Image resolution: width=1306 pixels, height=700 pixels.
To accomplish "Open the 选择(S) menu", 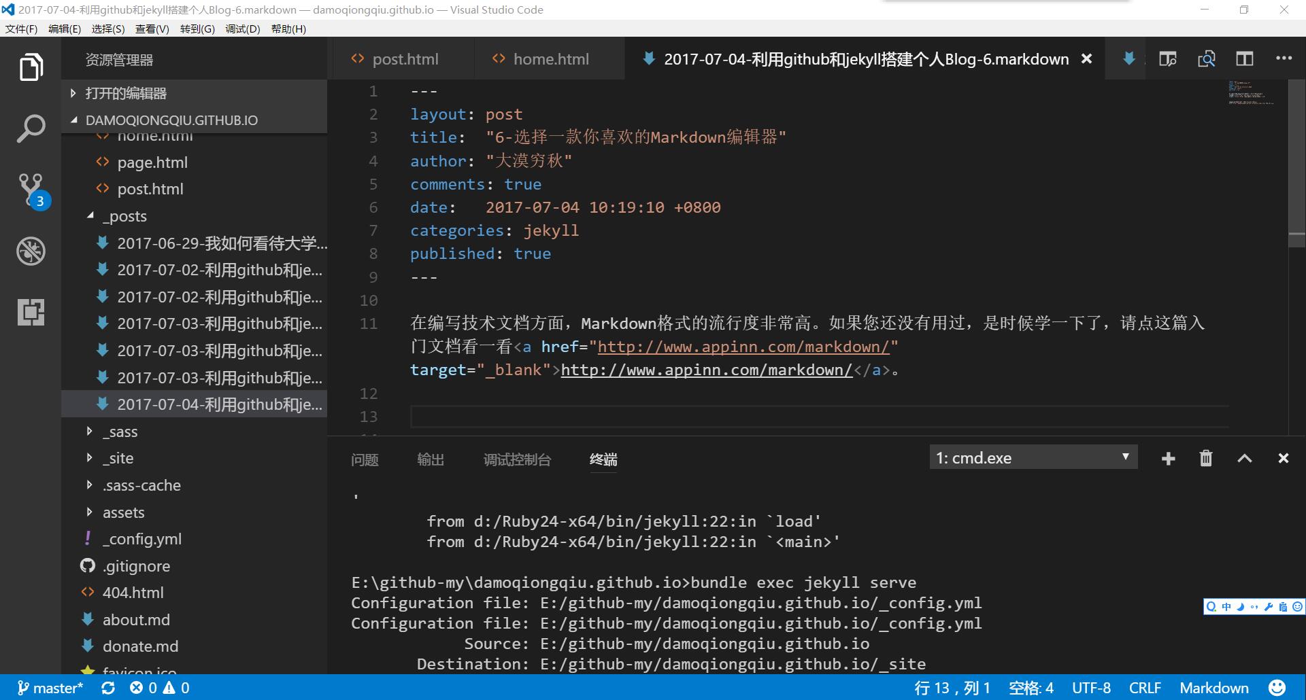I will [108, 29].
